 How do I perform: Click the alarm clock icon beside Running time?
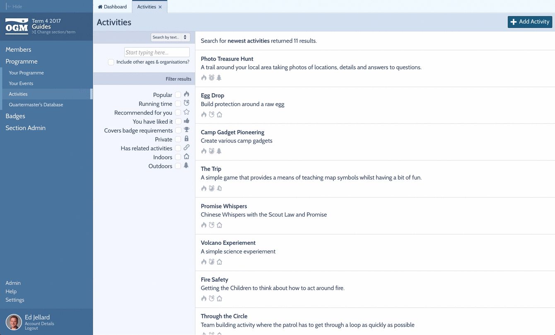(186, 103)
